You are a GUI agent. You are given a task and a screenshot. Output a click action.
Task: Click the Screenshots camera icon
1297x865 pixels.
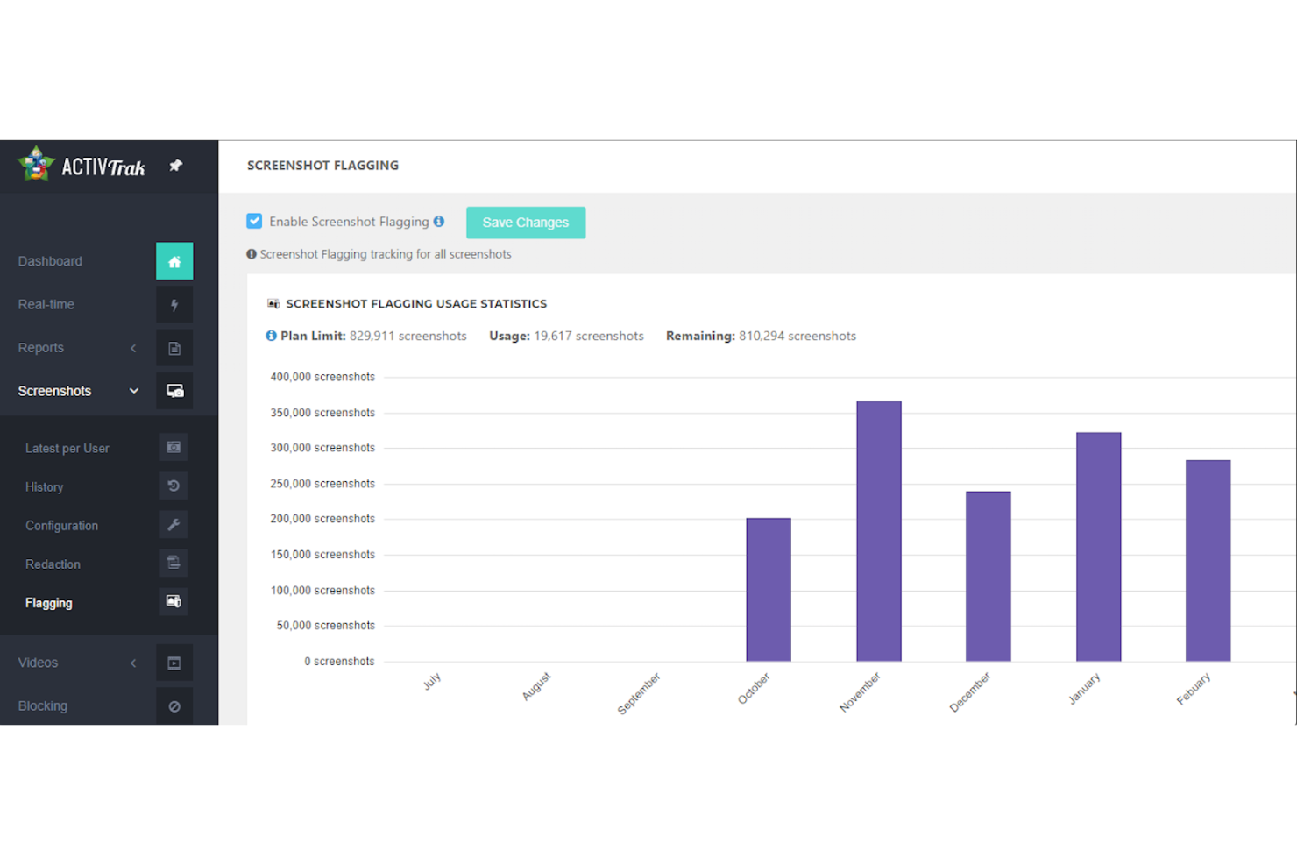coord(174,391)
